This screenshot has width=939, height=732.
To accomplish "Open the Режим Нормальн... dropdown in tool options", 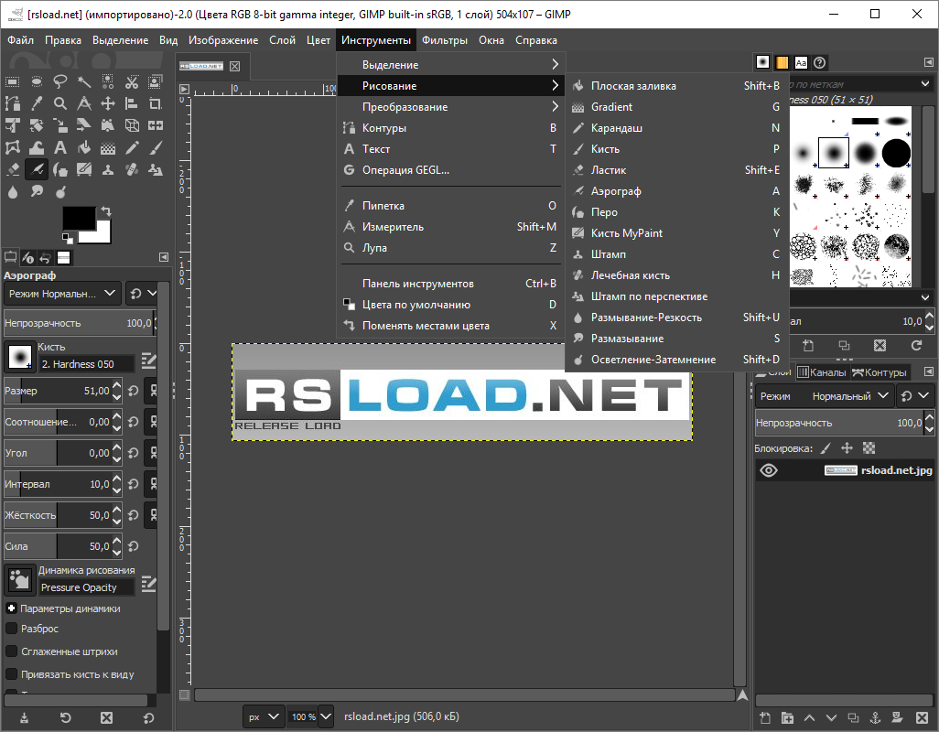I will (62, 294).
